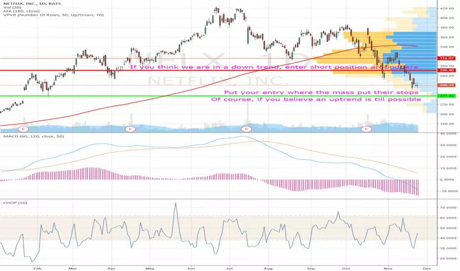Select the MACD (60, 120, close, 50) legend
The width and height of the screenshot is (460, 271).
[34, 136]
